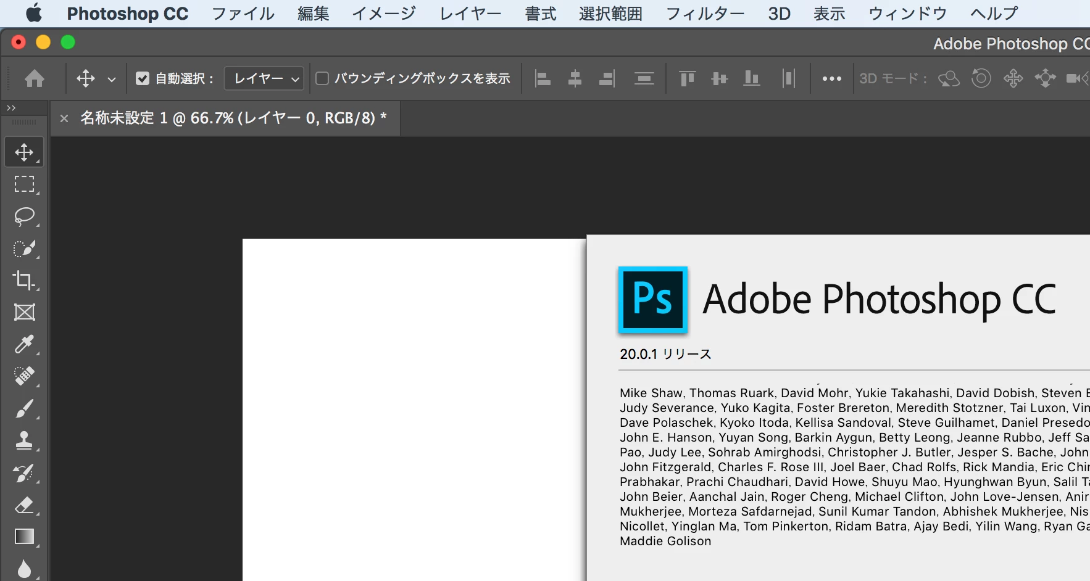1090x581 pixels.
Task: Toggle the 自動選択 checkbox
Action: click(143, 78)
